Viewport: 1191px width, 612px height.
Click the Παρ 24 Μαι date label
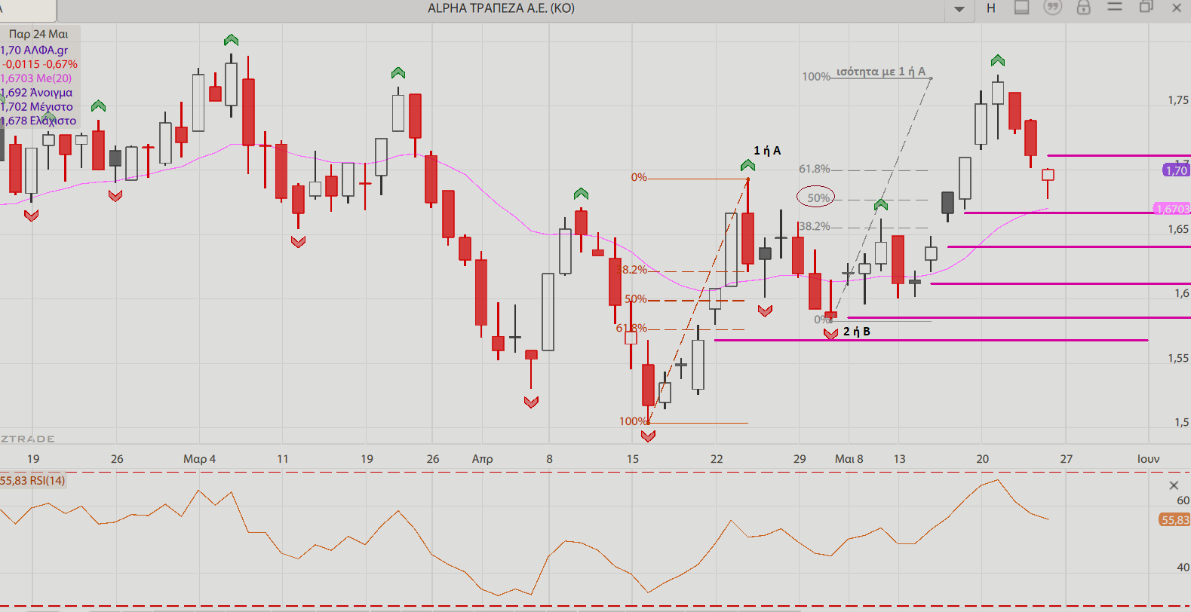coord(38,34)
